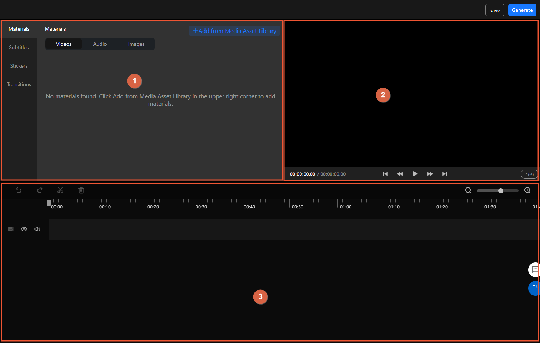Click Add from Media Asset Library
This screenshot has width=540, height=343.
[234, 31]
